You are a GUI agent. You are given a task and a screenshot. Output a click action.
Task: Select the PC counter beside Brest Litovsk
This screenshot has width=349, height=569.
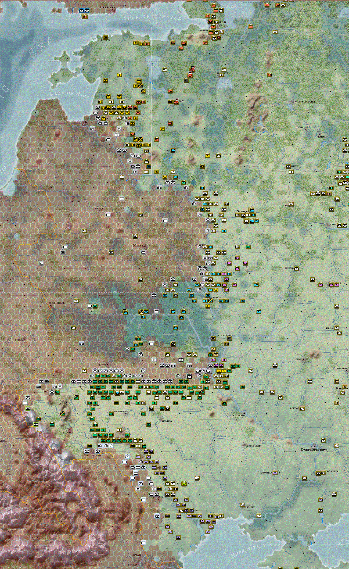(x=76, y=301)
